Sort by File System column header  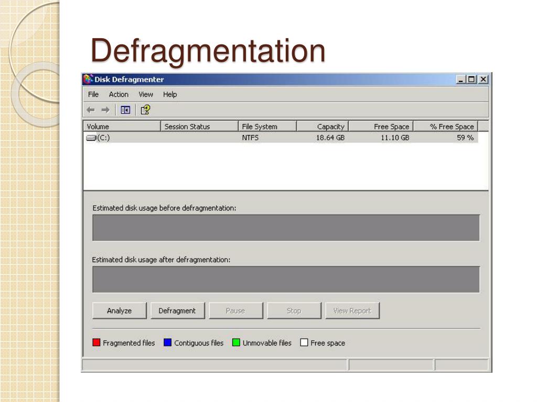coord(267,127)
